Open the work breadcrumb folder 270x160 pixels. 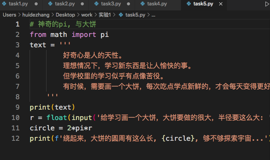click(x=87, y=15)
